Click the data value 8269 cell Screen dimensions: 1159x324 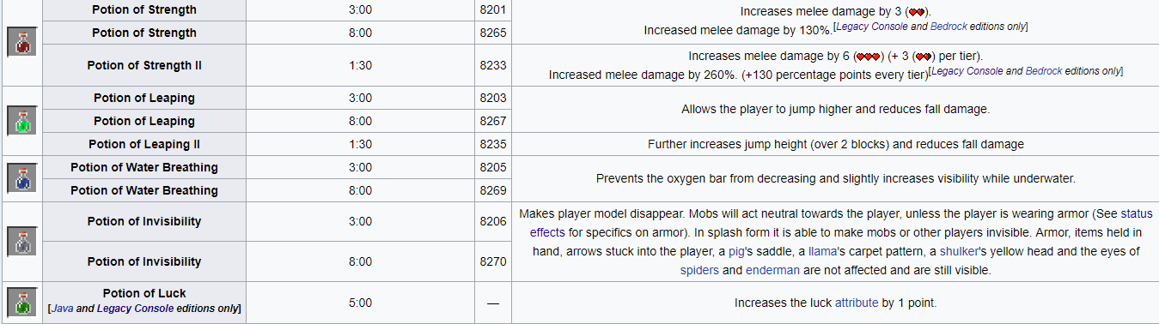tap(493, 190)
